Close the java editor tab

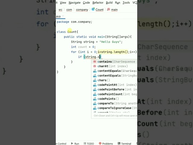pyautogui.click(x=63, y=16)
